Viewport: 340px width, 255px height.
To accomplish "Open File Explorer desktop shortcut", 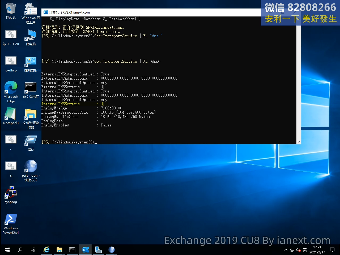I will 31,118.
